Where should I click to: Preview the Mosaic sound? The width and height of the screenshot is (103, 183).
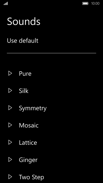[x=10, y=125]
